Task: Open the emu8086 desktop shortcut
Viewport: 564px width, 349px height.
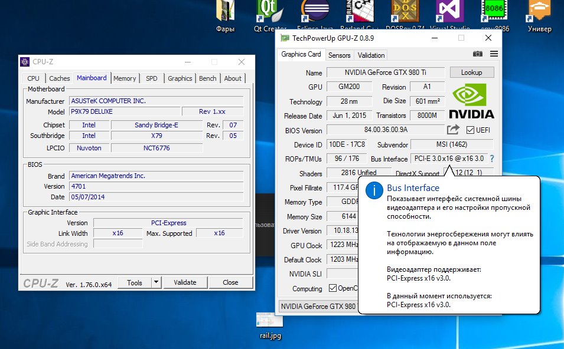Action: tap(494, 17)
